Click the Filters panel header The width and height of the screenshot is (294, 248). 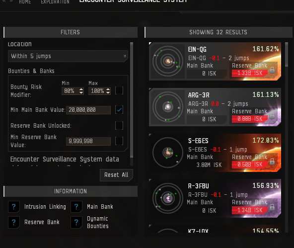tap(71, 32)
